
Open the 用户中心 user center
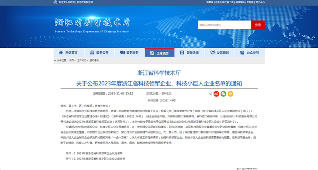(x=260, y=2)
